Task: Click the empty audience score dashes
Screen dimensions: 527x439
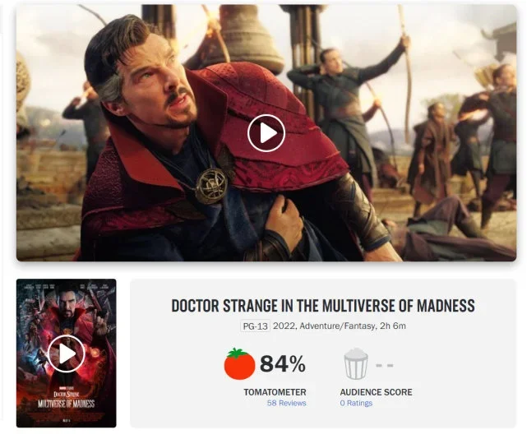Action: coord(385,365)
